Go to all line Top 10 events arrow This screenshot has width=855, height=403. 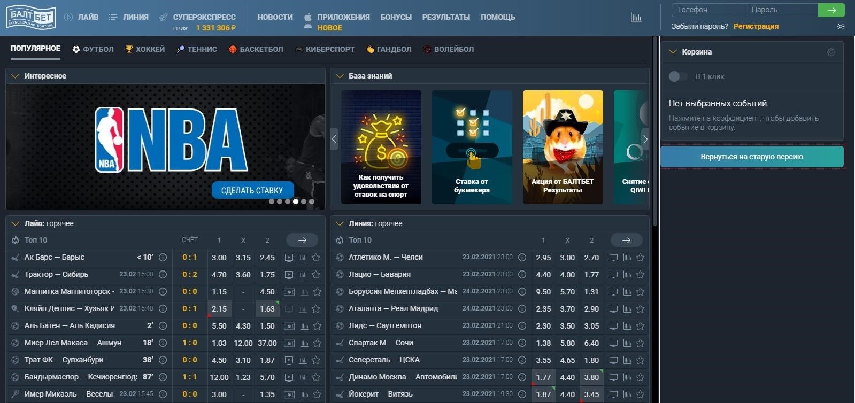coord(626,240)
